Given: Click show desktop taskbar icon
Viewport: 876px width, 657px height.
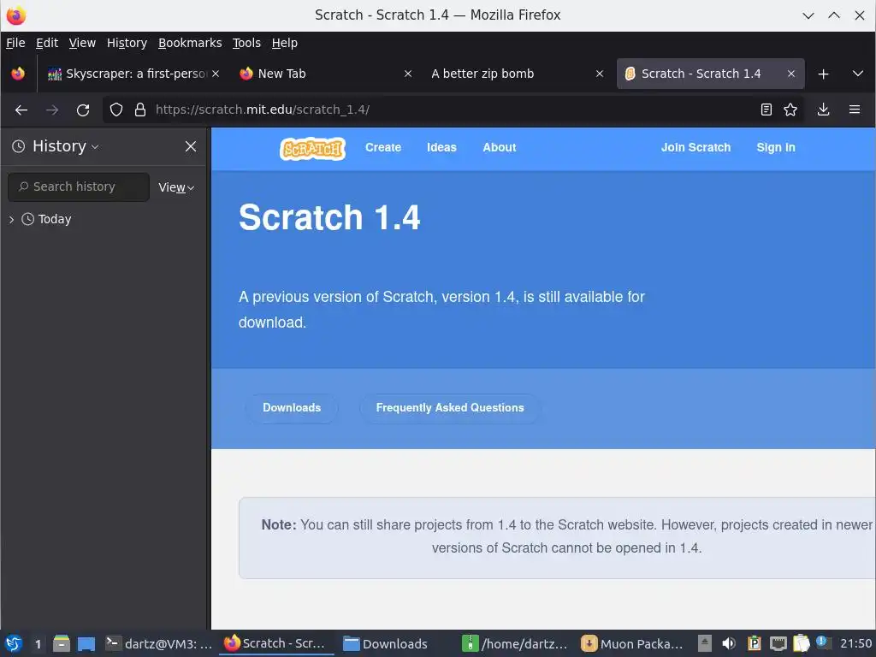Looking at the screenshot, I should coord(86,643).
